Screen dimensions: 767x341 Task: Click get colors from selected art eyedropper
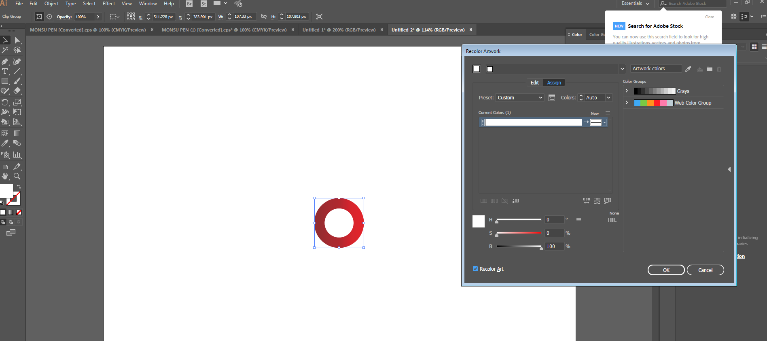pyautogui.click(x=688, y=69)
